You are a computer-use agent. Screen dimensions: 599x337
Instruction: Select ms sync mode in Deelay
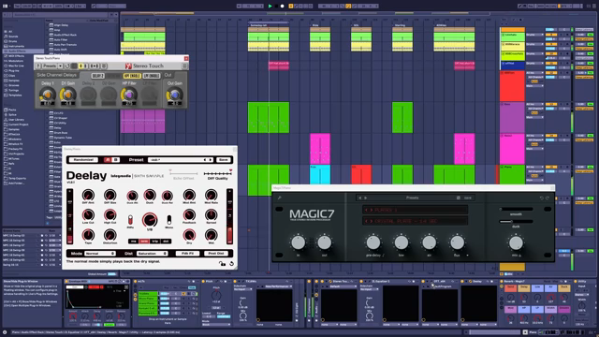pyautogui.click(x=133, y=242)
